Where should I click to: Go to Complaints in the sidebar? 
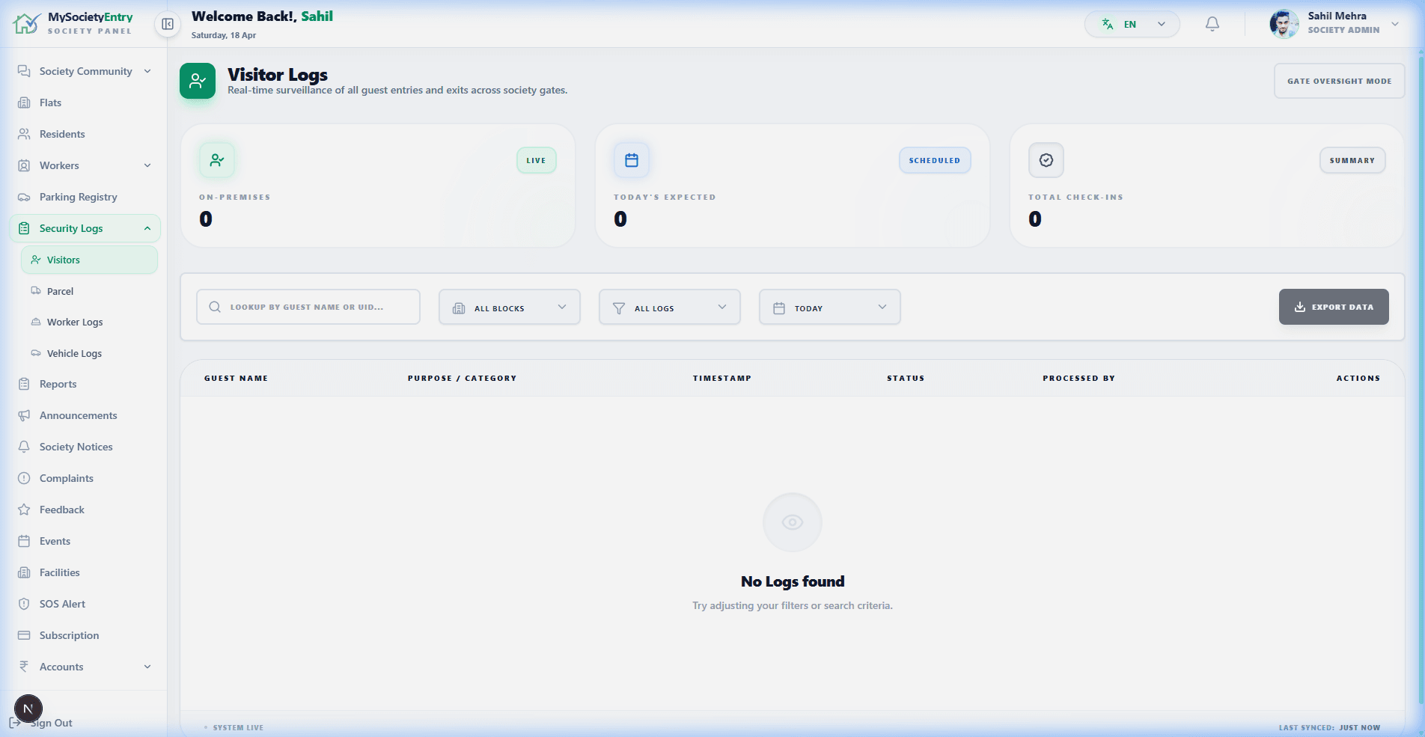[67, 478]
